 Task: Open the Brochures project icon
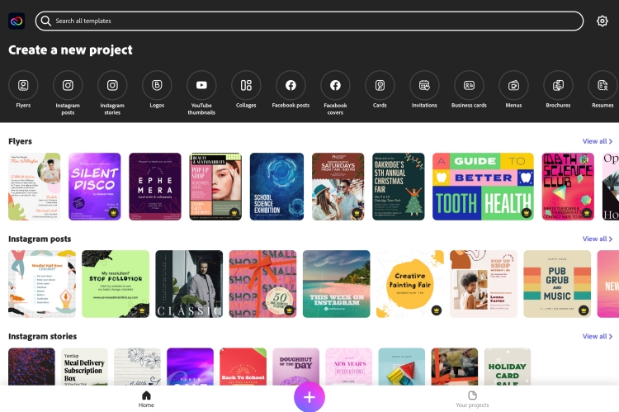pos(558,85)
